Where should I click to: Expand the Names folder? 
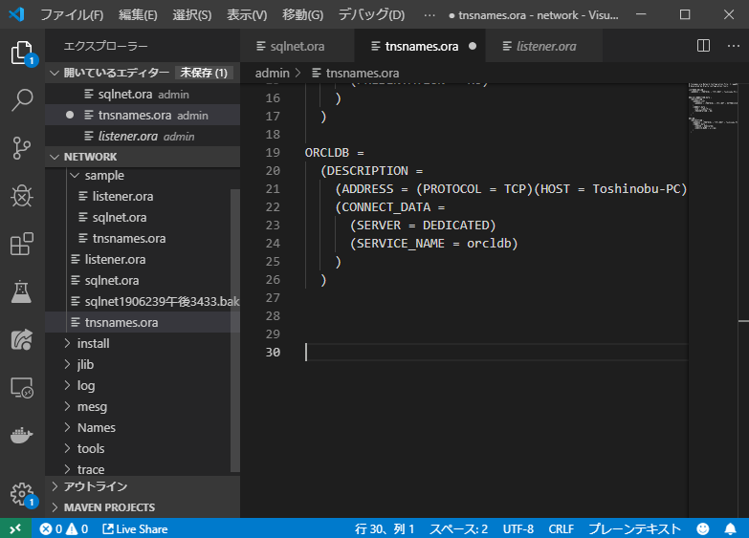96,427
